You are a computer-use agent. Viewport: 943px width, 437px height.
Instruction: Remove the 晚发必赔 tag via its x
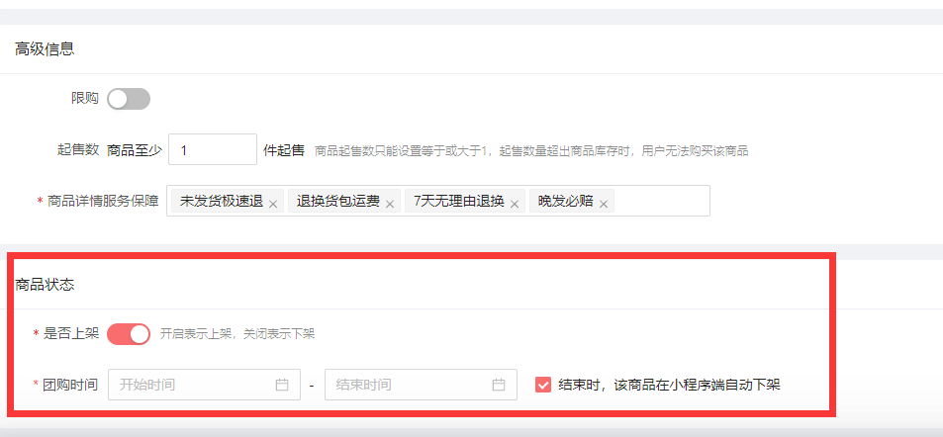click(604, 205)
